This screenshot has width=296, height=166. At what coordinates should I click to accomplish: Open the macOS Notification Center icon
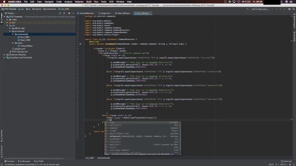point(291,2)
